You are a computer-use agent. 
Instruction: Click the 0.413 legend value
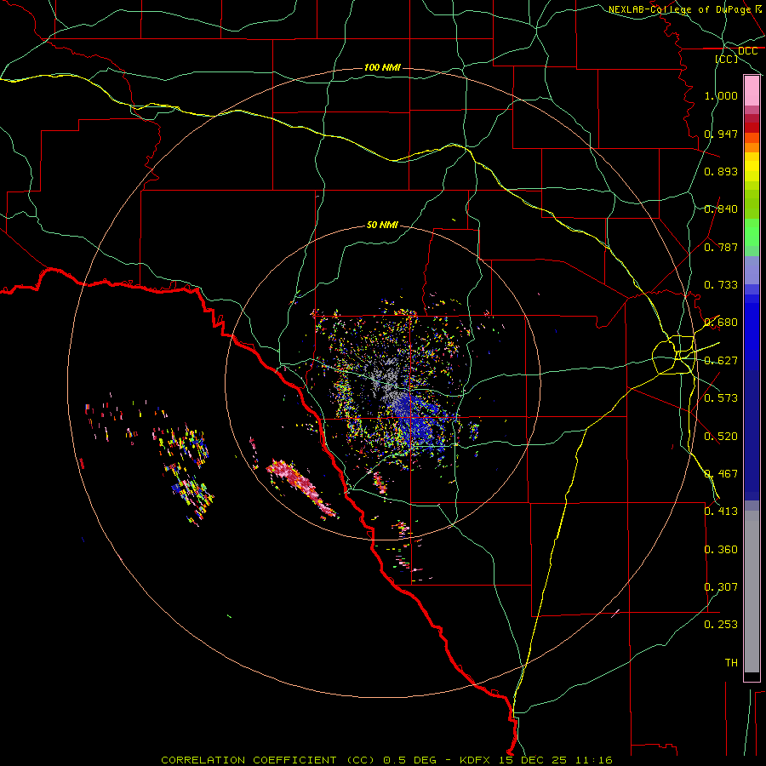pyautogui.click(x=721, y=512)
